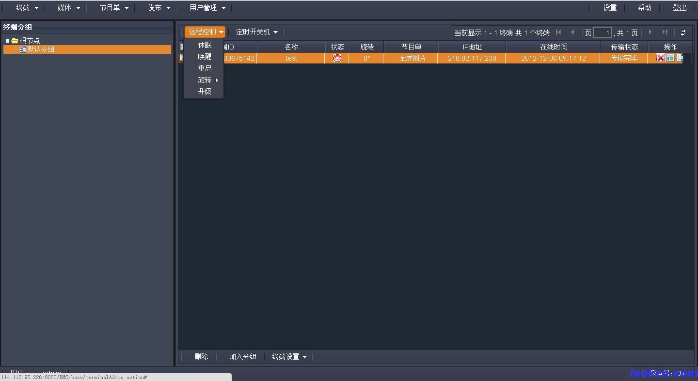Go to the next page arrow

(650, 32)
